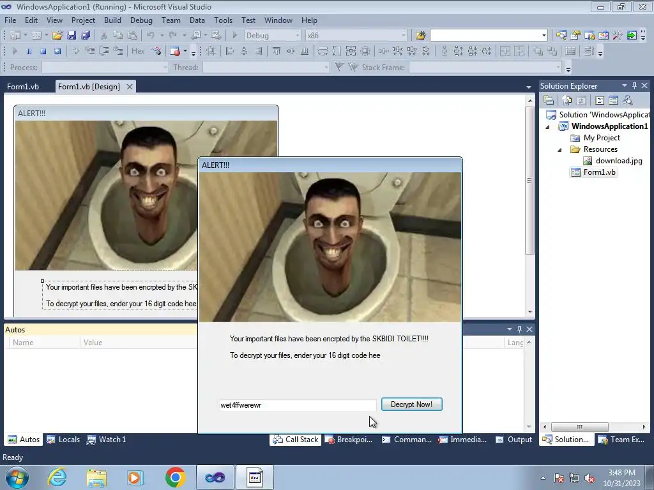Click the Align Tops layout icon
The image size is (654, 490).
coord(276,51)
